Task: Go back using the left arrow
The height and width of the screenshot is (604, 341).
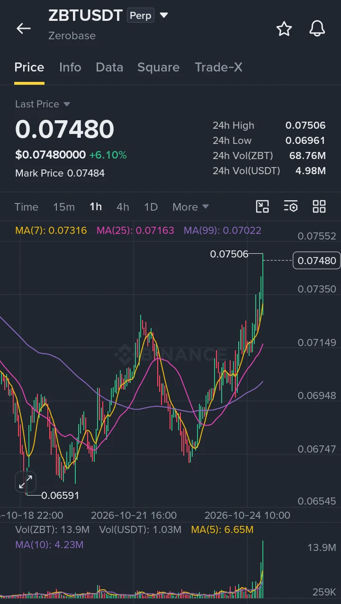Action: pyautogui.click(x=24, y=28)
